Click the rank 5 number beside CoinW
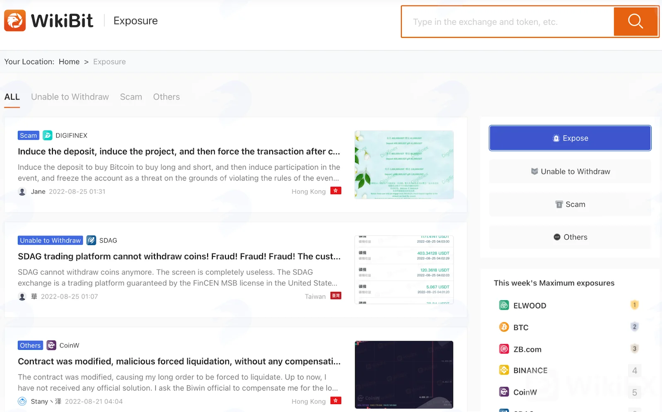 point(634,392)
